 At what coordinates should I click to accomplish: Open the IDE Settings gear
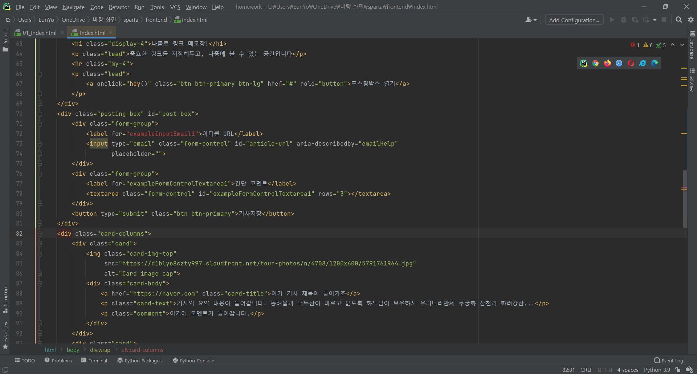[691, 20]
